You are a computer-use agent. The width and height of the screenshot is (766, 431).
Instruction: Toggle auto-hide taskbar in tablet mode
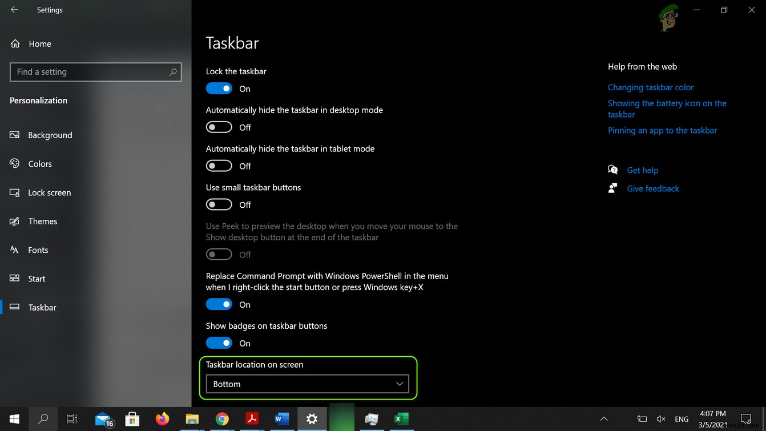pyautogui.click(x=219, y=166)
